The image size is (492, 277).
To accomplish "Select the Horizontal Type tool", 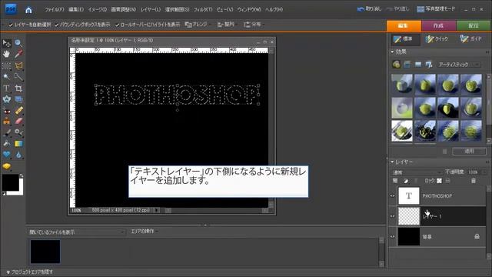I will point(7,88).
